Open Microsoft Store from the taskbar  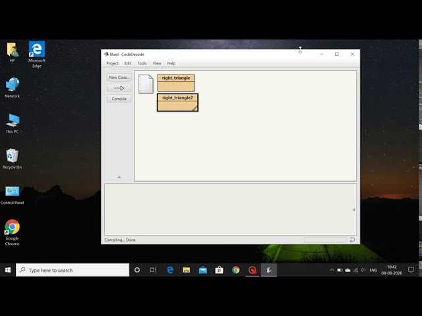(220, 270)
